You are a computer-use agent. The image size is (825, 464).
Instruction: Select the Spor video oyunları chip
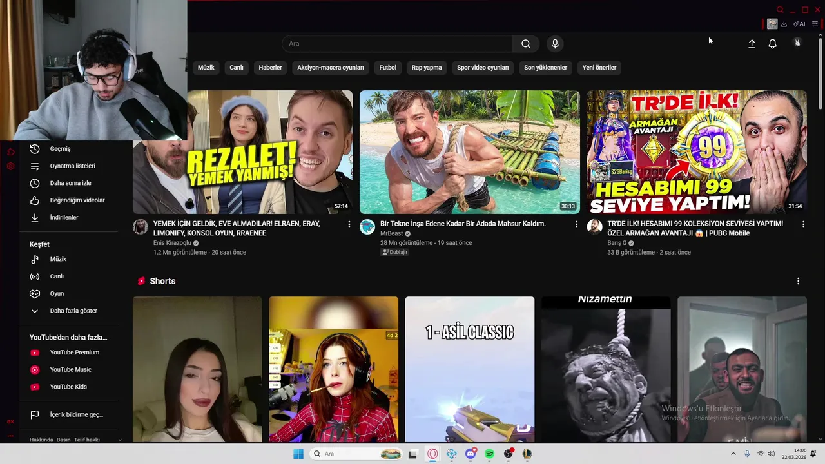click(x=483, y=68)
